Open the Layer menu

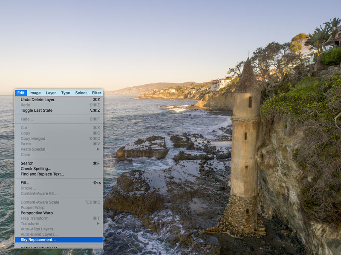[51, 93]
